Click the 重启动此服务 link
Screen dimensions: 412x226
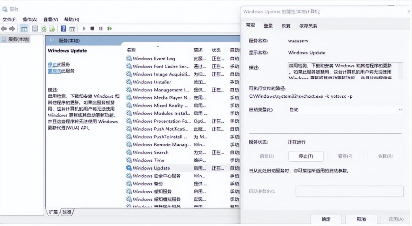tap(61, 71)
